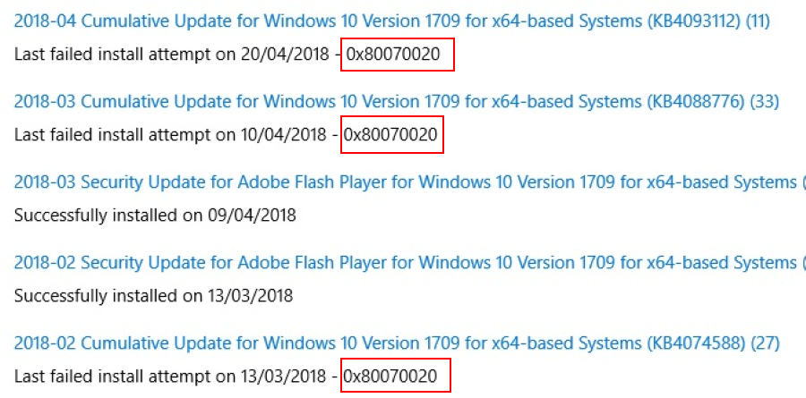Open the 2018-02 Adobe Flash Player Security Update
The height and width of the screenshot is (398, 806).
403,263
